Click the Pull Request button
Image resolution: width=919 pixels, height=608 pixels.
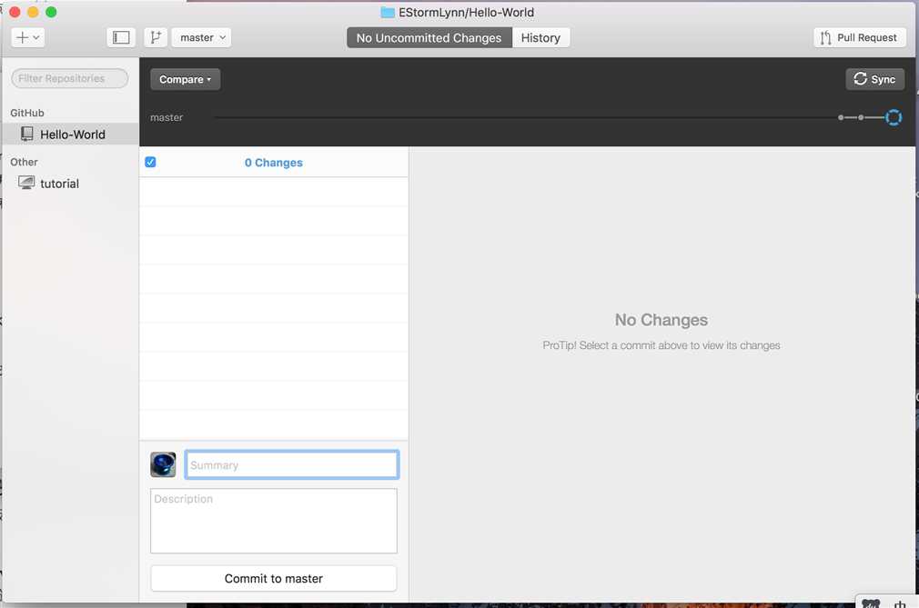point(859,37)
